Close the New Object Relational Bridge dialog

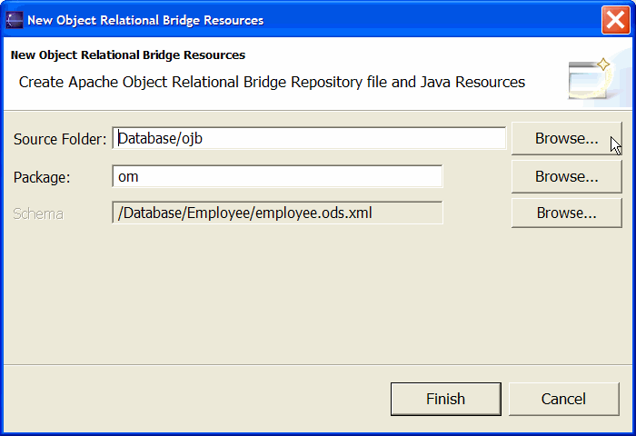tap(615, 20)
